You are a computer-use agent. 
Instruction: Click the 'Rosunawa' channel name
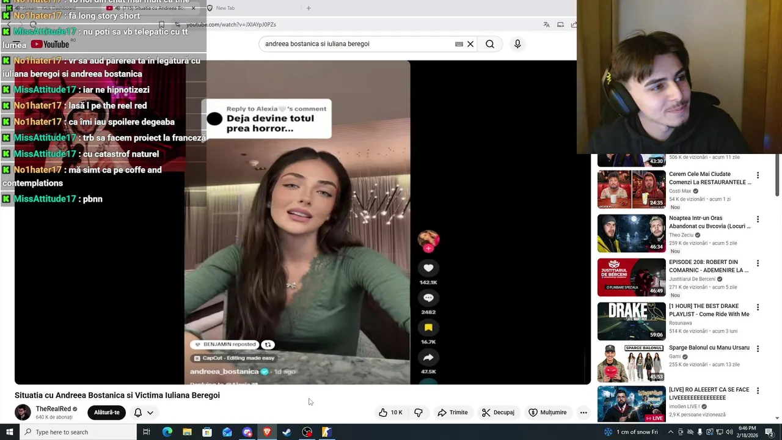(x=681, y=323)
